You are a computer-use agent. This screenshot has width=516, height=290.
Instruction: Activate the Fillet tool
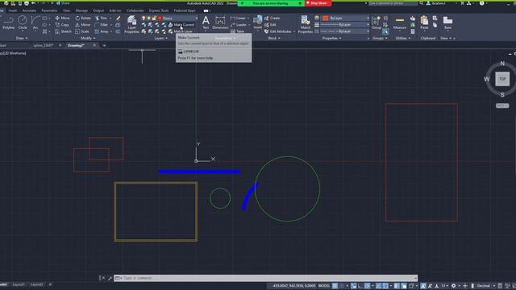click(x=102, y=25)
